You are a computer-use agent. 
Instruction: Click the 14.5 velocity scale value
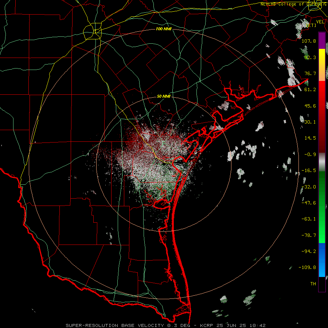click(310, 138)
